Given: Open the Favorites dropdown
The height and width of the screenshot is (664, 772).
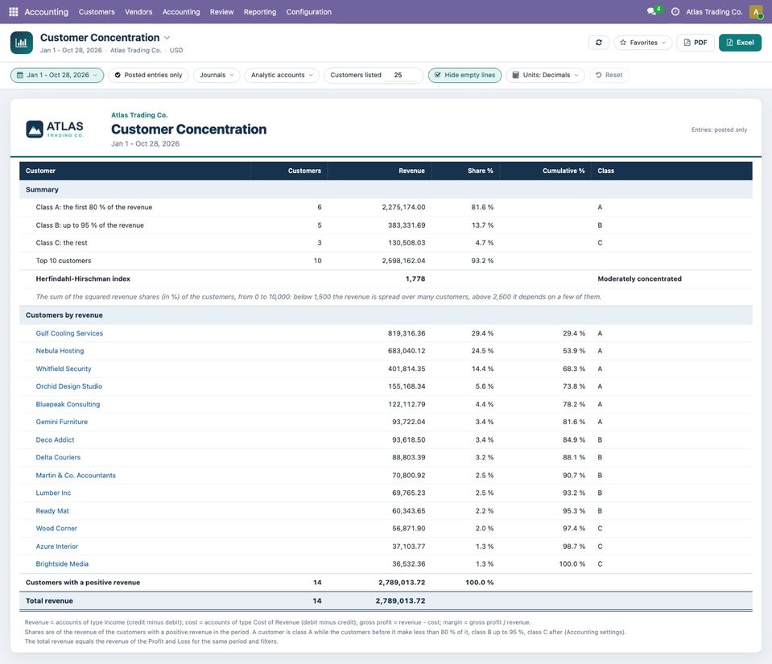Looking at the screenshot, I should (643, 43).
